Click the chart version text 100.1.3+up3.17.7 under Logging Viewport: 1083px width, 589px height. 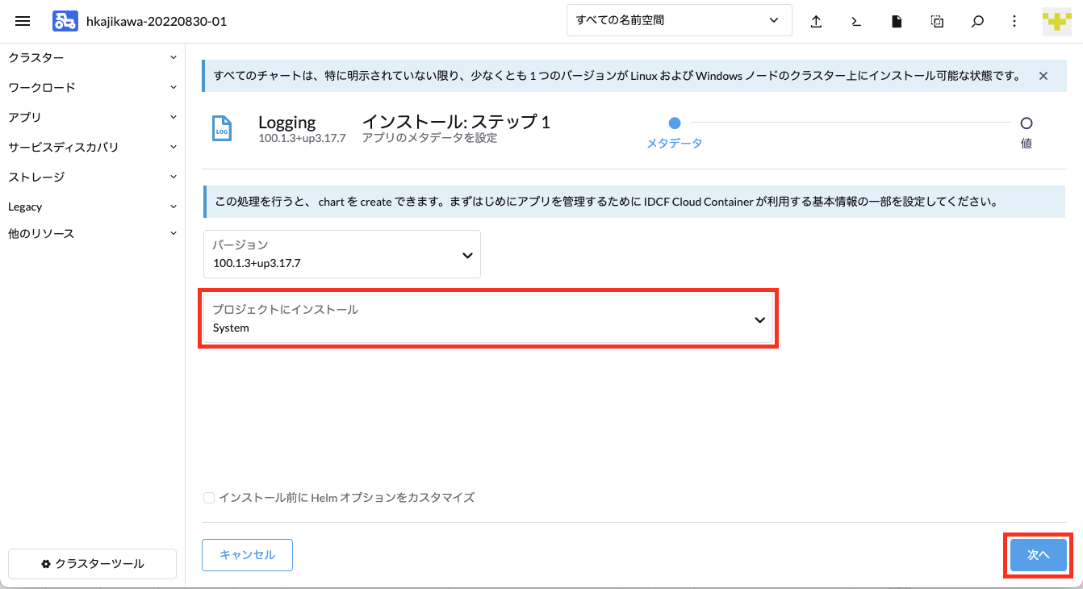tap(302, 138)
